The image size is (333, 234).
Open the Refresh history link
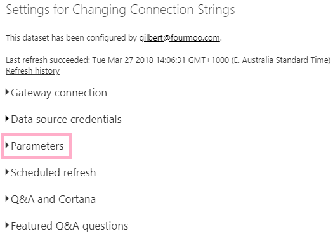(33, 71)
